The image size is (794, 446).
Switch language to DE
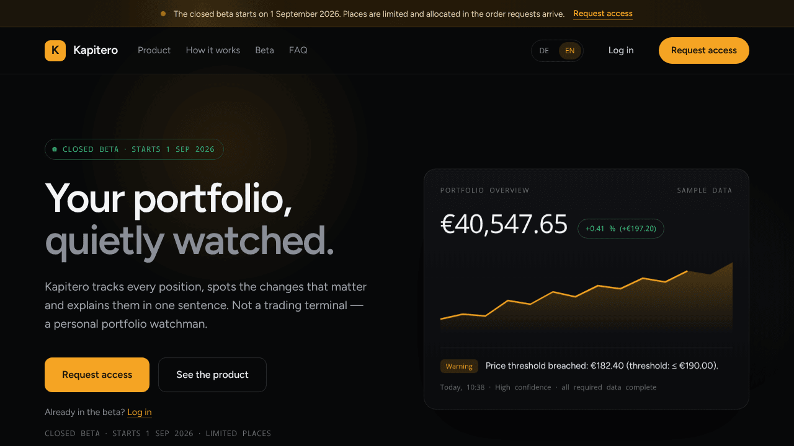544,51
